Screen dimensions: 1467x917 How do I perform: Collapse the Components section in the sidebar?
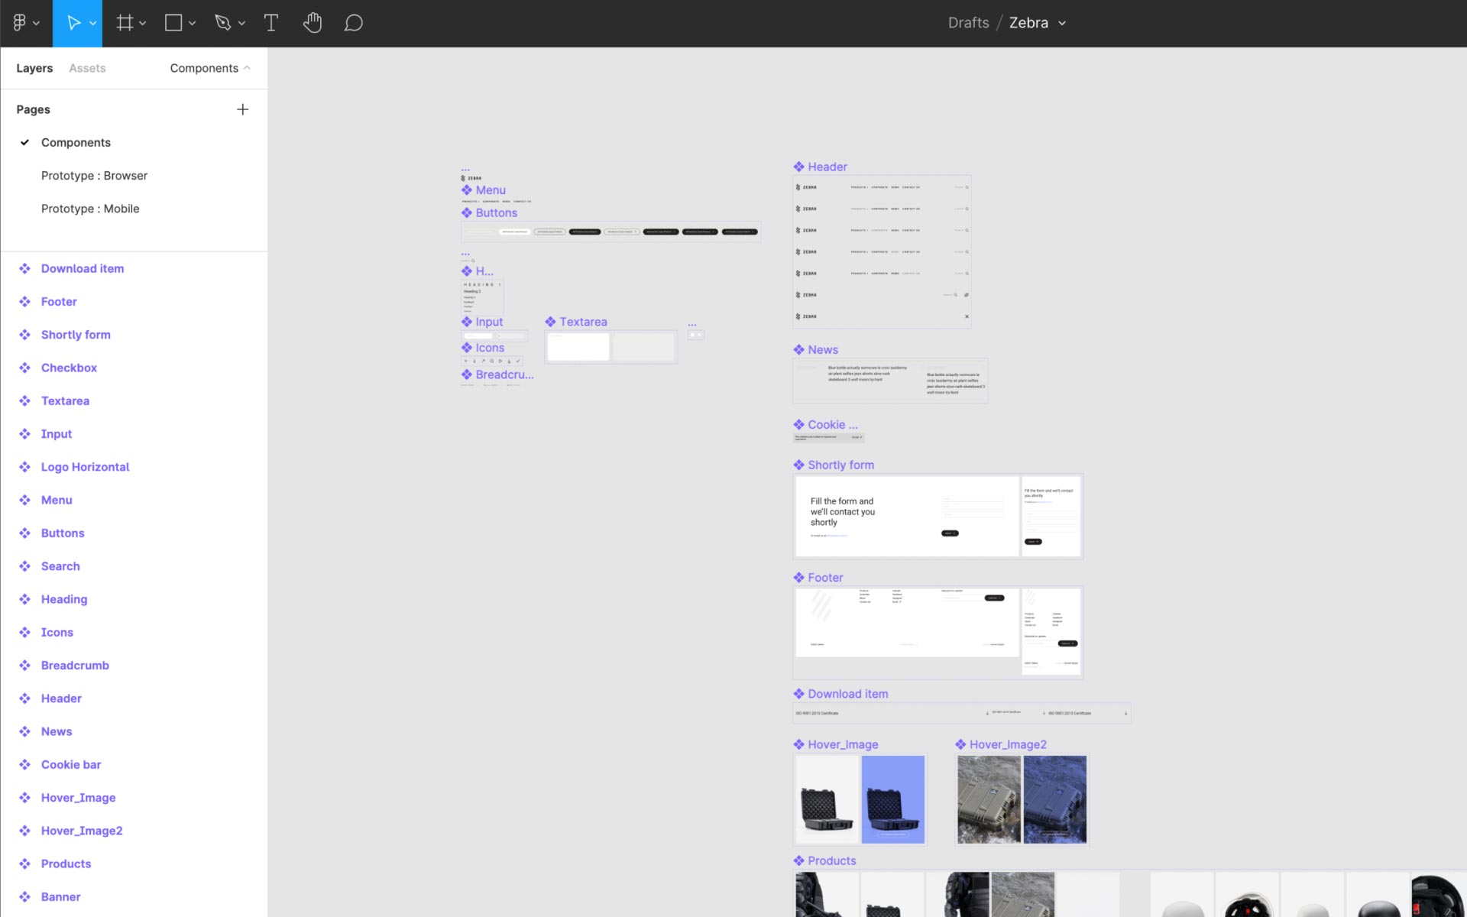point(246,67)
